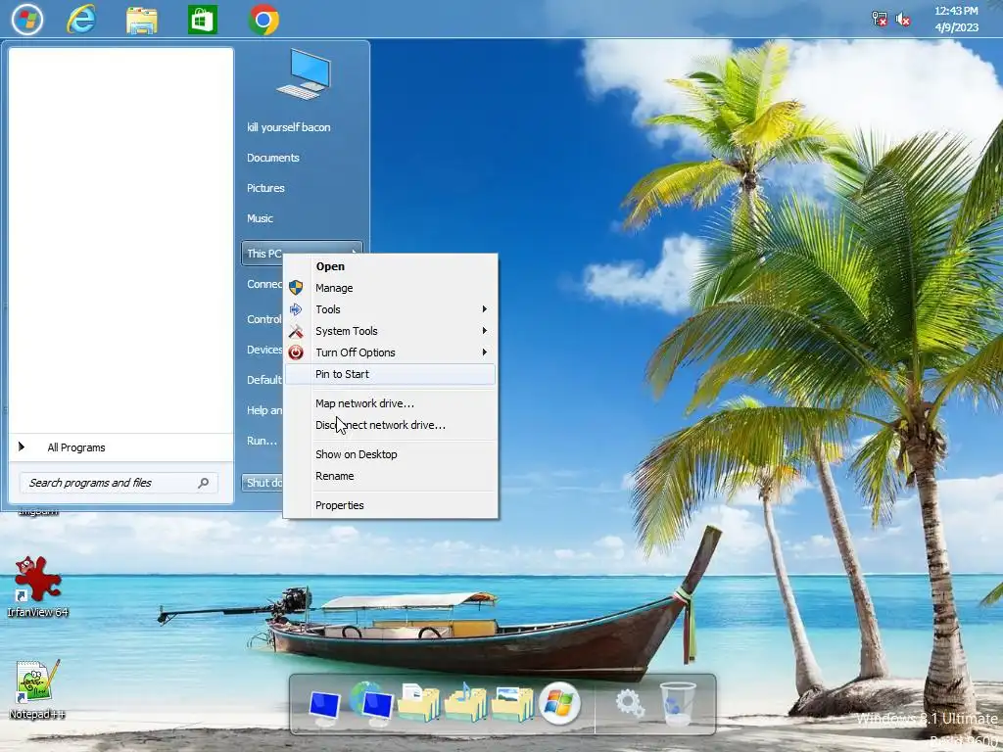Select Pin to Start menu entry

(390, 374)
